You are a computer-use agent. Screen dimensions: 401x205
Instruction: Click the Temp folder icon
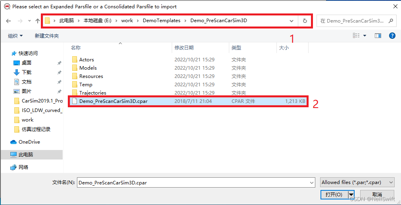click(x=75, y=85)
